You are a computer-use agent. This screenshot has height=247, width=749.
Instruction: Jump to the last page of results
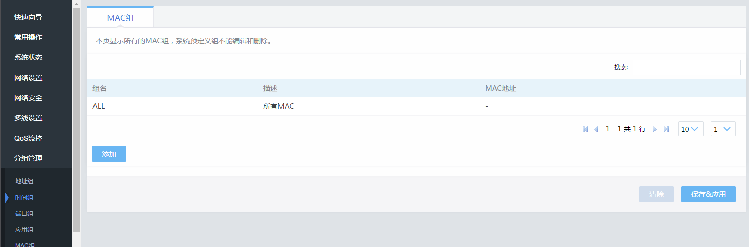(x=666, y=129)
